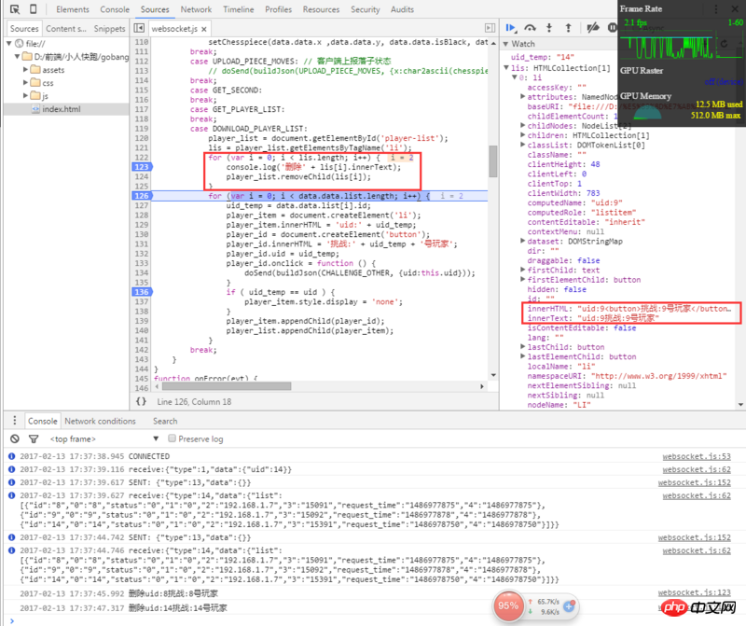Expand the assets folder
This screenshot has height=626, width=746.
24,70
